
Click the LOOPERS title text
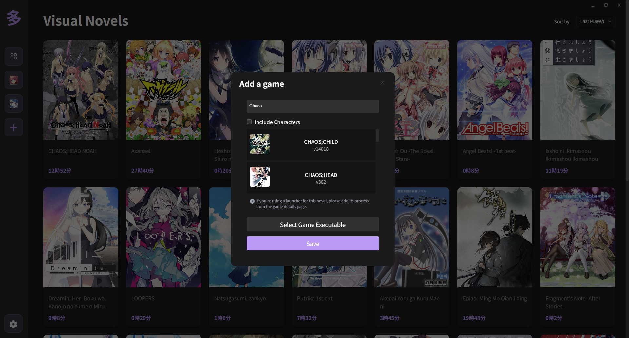[x=143, y=298]
